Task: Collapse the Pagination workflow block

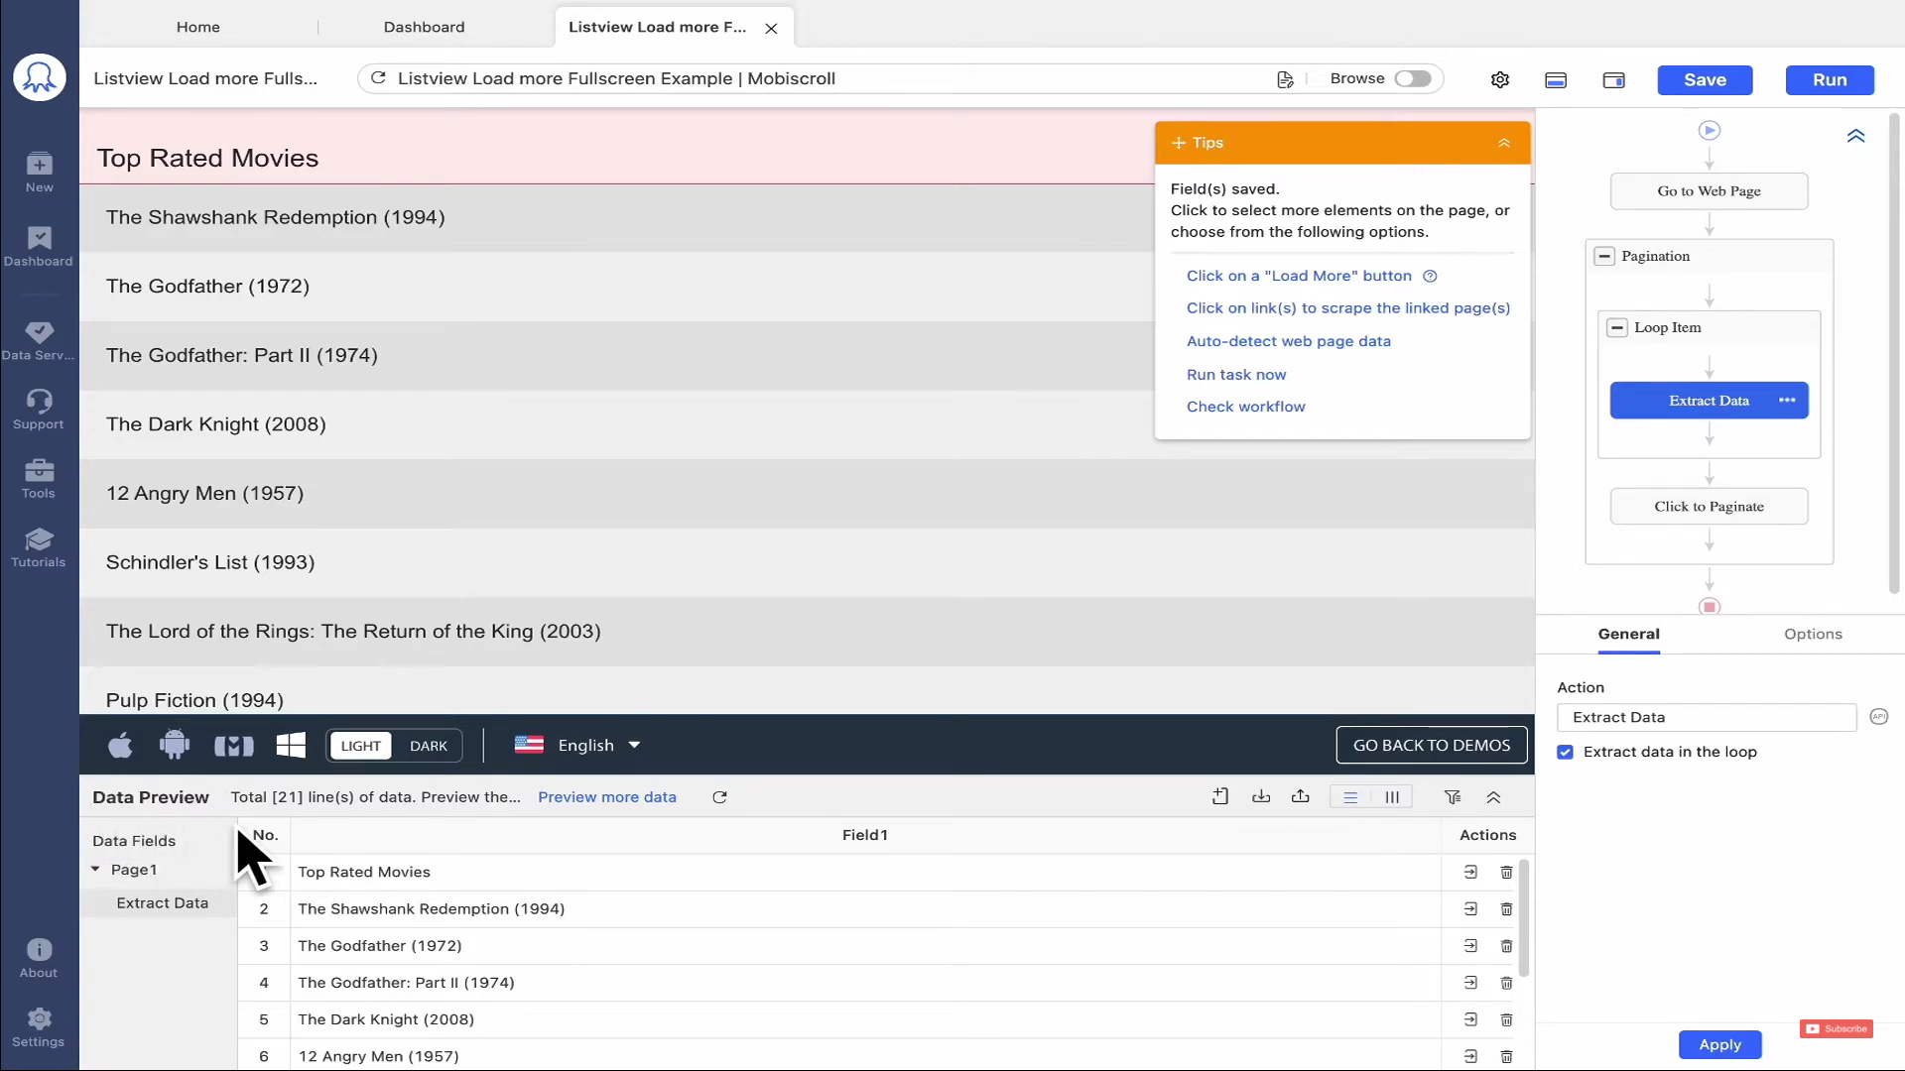Action: pyautogui.click(x=1604, y=257)
